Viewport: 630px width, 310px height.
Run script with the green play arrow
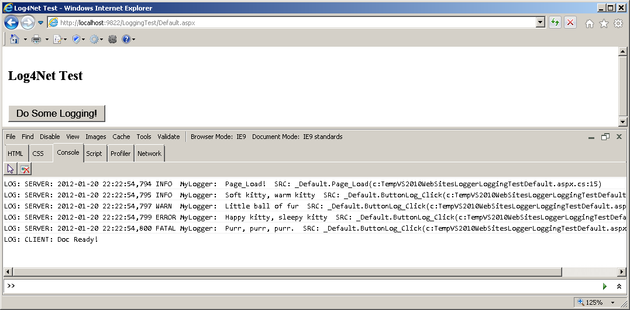click(605, 286)
